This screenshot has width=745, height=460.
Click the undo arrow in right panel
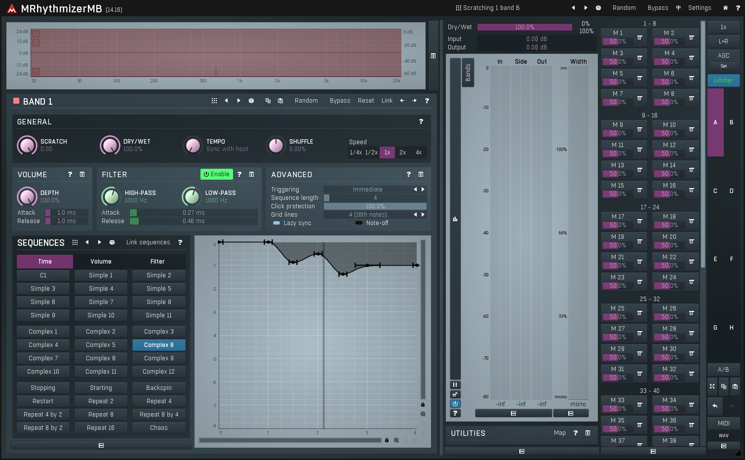(714, 406)
